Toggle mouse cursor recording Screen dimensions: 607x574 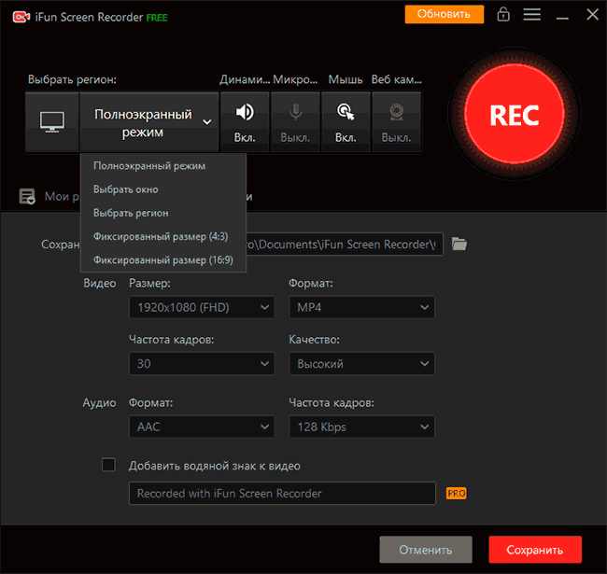click(x=346, y=122)
